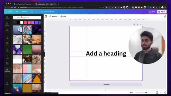Screen dimensions: 171x96
Task: Enter fullscreen with the expand arrows icon
Action: tap(161, 93)
